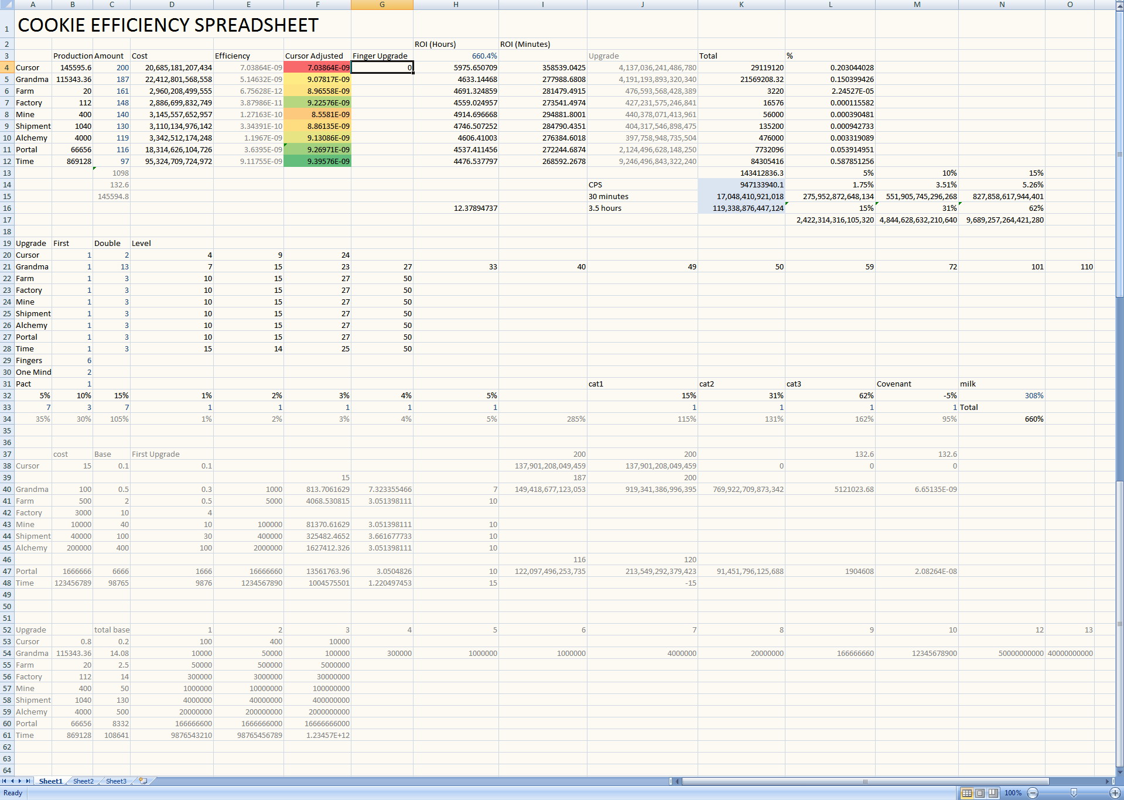Switch to Normal view
This screenshot has width=1124, height=800.
pos(966,793)
